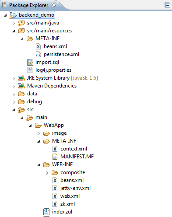Expand the JRE System Library node
The width and height of the screenshot is (172, 217).
tap(14, 78)
